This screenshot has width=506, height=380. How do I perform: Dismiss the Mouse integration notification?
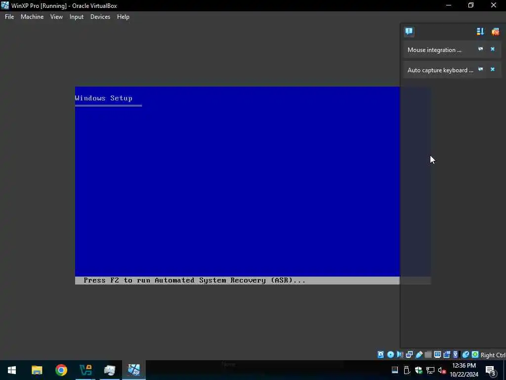(493, 49)
